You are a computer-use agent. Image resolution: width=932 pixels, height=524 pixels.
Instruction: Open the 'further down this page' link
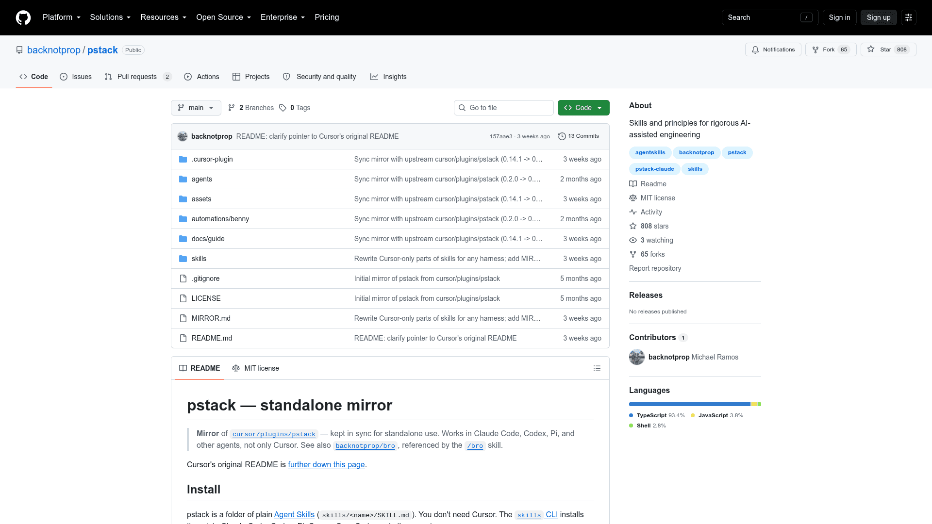click(326, 465)
